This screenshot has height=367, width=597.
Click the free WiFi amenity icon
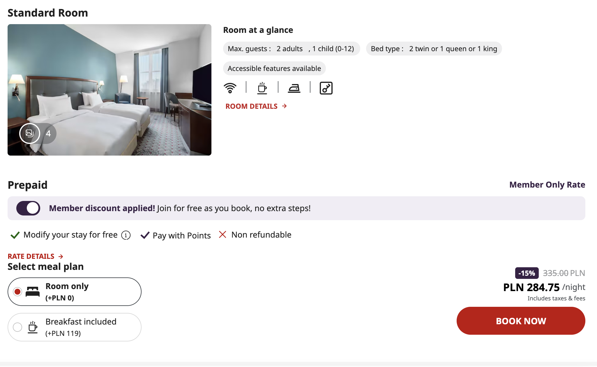(230, 88)
